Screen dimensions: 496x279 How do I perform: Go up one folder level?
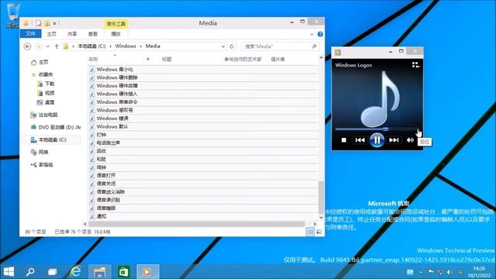click(57, 46)
